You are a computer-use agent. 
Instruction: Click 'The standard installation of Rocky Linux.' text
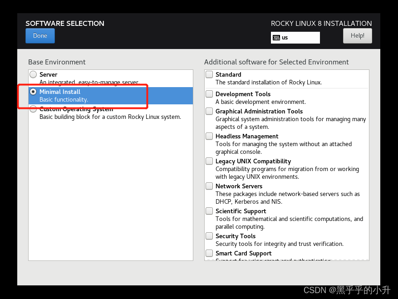269,82
